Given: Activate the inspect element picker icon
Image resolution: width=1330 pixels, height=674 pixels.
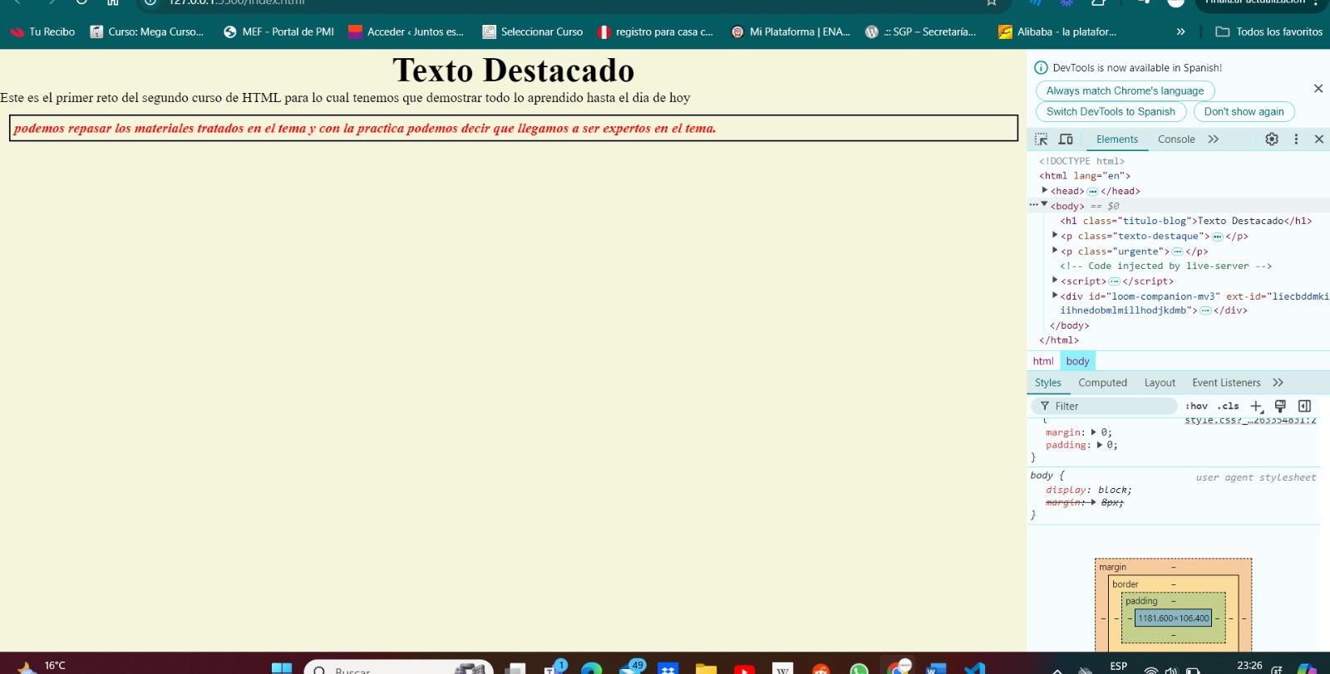Looking at the screenshot, I should (1041, 139).
